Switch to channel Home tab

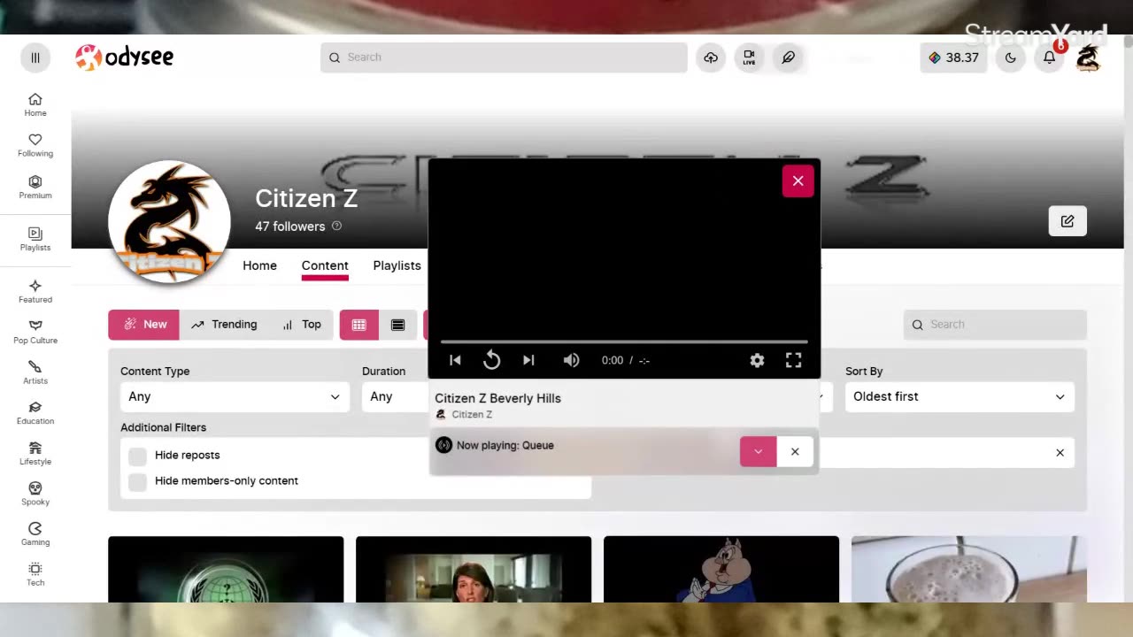259,265
